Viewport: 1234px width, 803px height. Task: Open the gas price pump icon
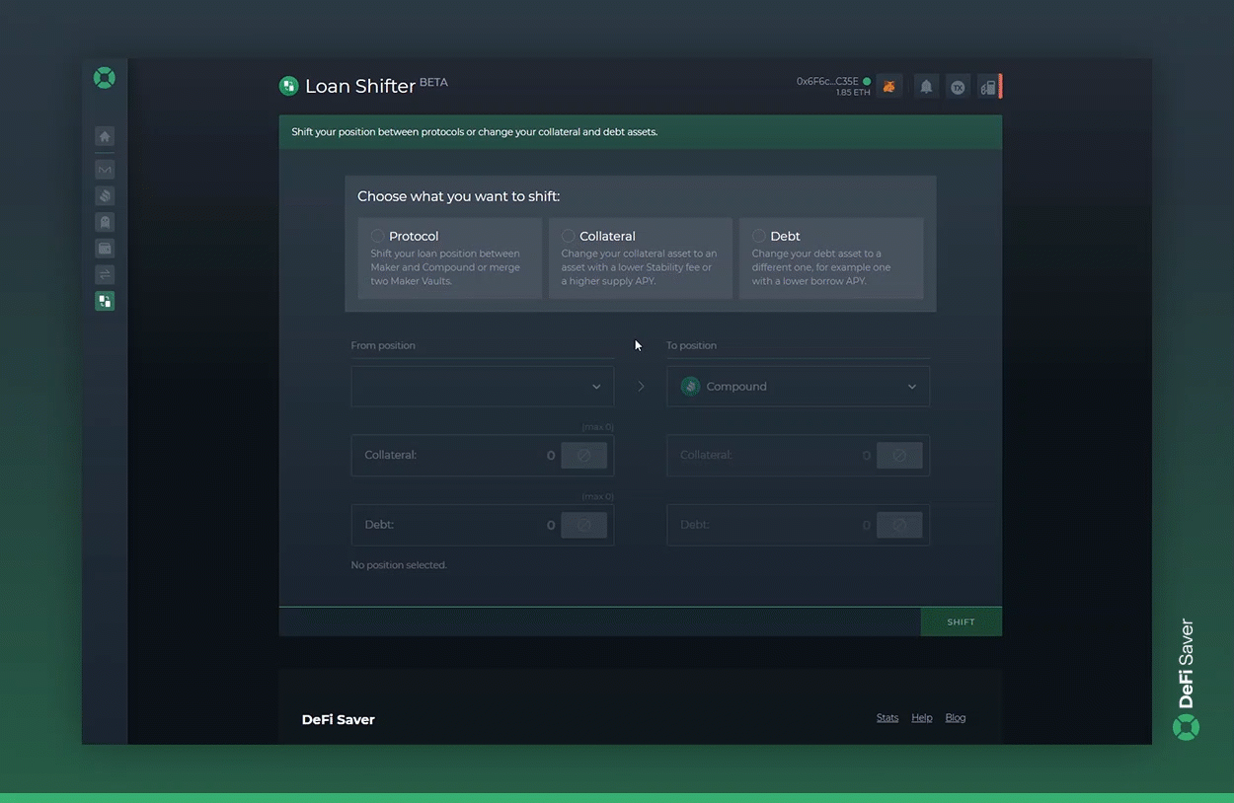pyautogui.click(x=987, y=87)
